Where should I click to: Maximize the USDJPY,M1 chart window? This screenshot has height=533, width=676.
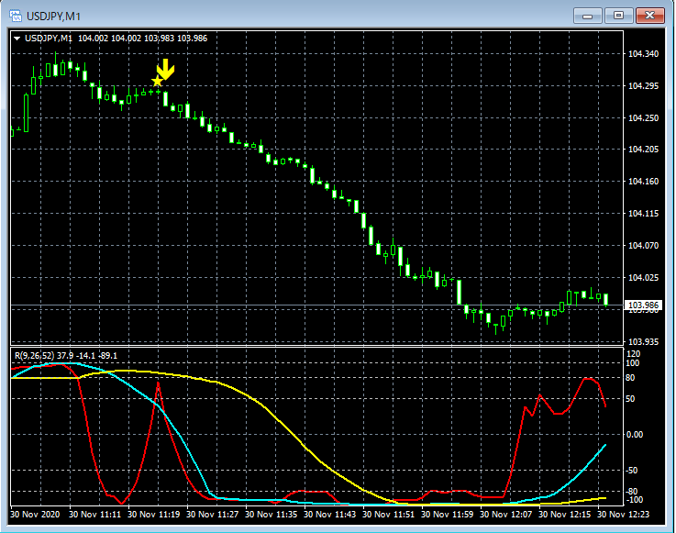619,16
